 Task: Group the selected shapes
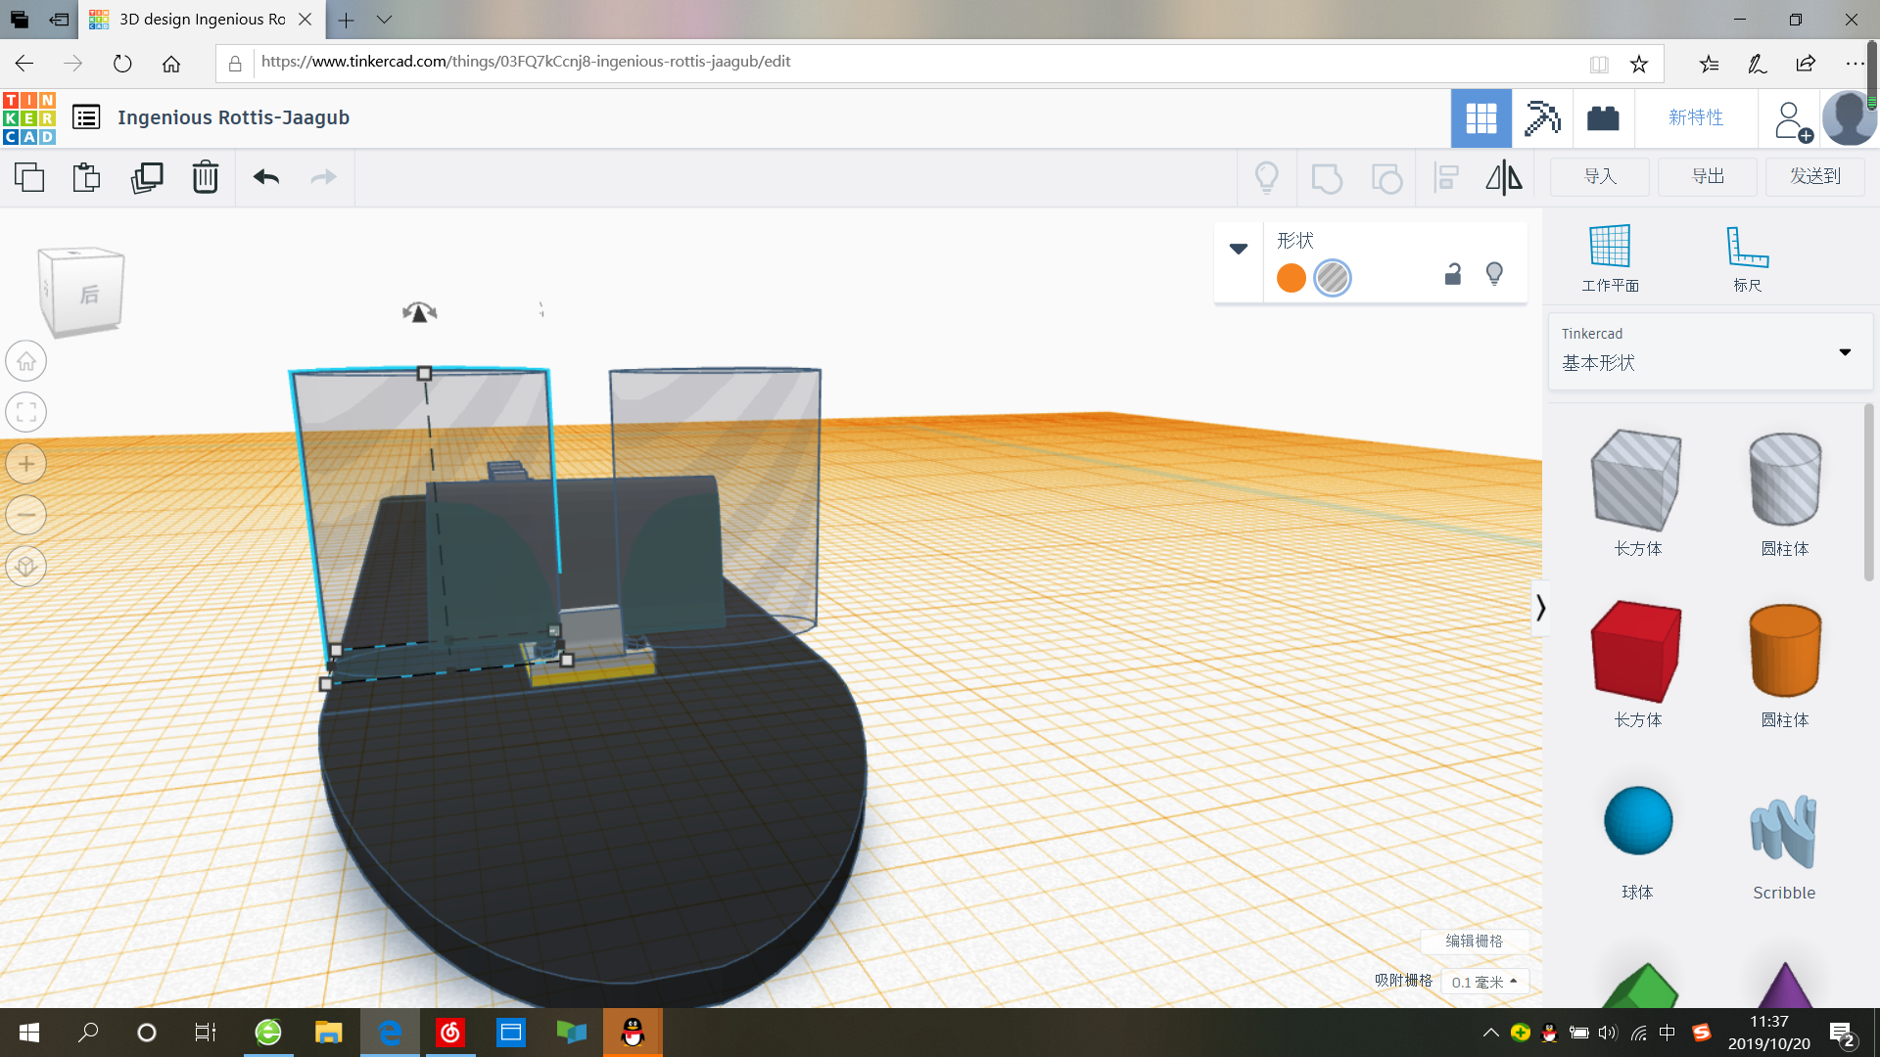pos(1327,178)
